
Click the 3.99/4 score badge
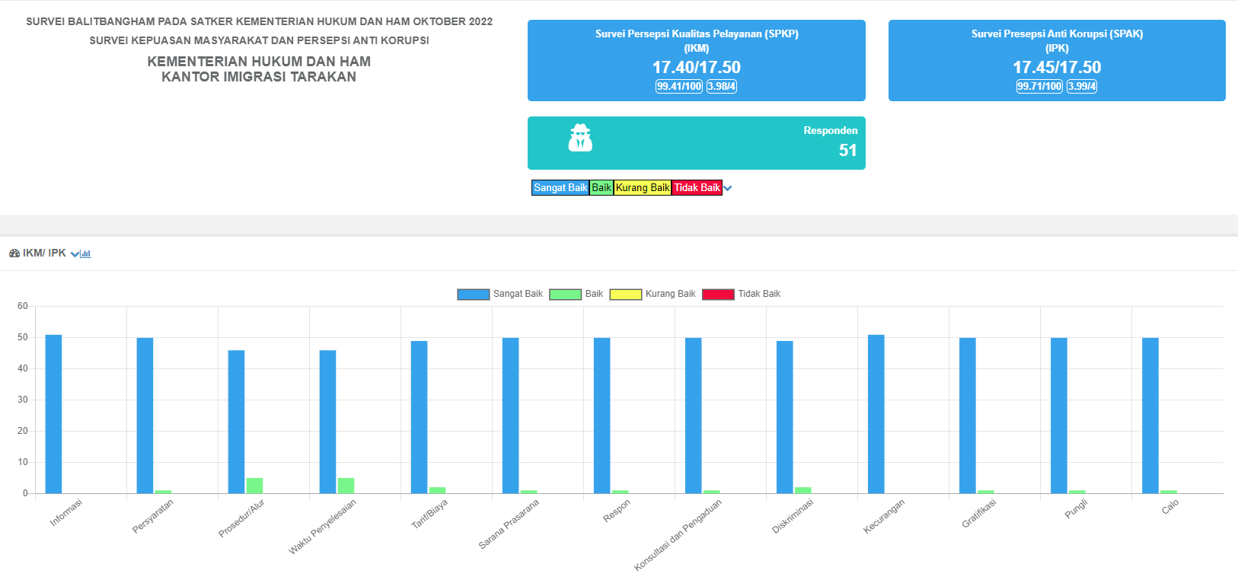(x=1082, y=86)
